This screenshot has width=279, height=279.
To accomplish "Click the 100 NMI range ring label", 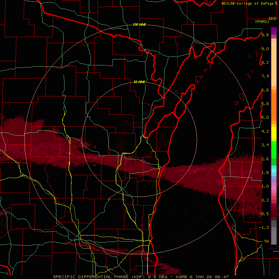I will [x=139, y=24].
